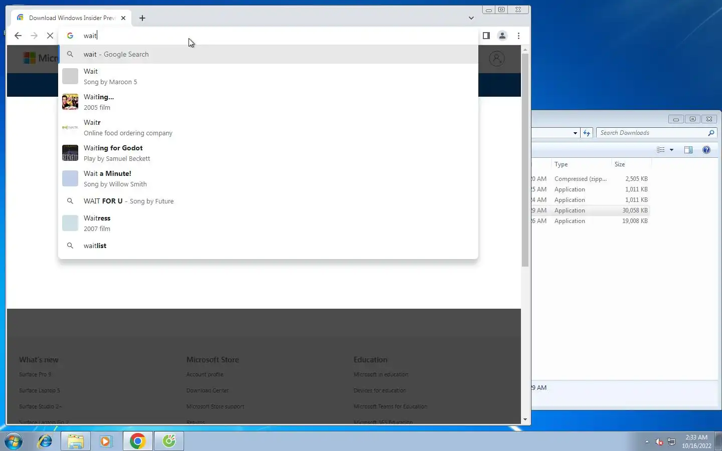
Task: Sort Explorer files by Type column
Action: [581, 164]
